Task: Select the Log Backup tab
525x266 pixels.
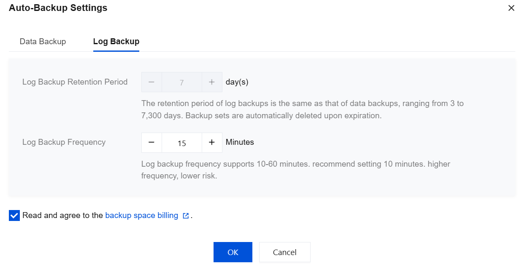Action: coord(116,42)
